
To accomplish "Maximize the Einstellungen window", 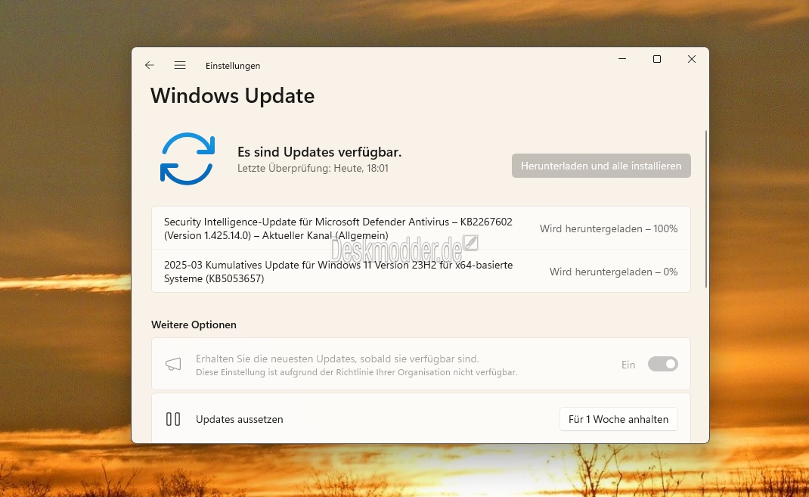I will [657, 59].
